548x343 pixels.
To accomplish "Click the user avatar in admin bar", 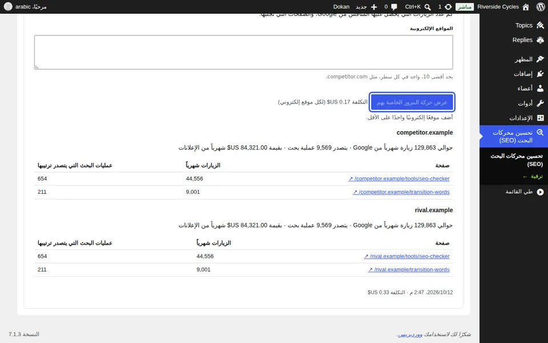I will (x=8, y=7).
